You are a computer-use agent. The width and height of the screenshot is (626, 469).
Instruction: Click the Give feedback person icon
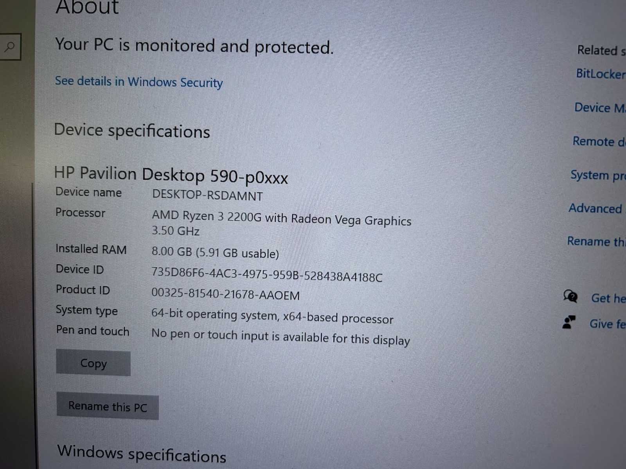click(569, 322)
